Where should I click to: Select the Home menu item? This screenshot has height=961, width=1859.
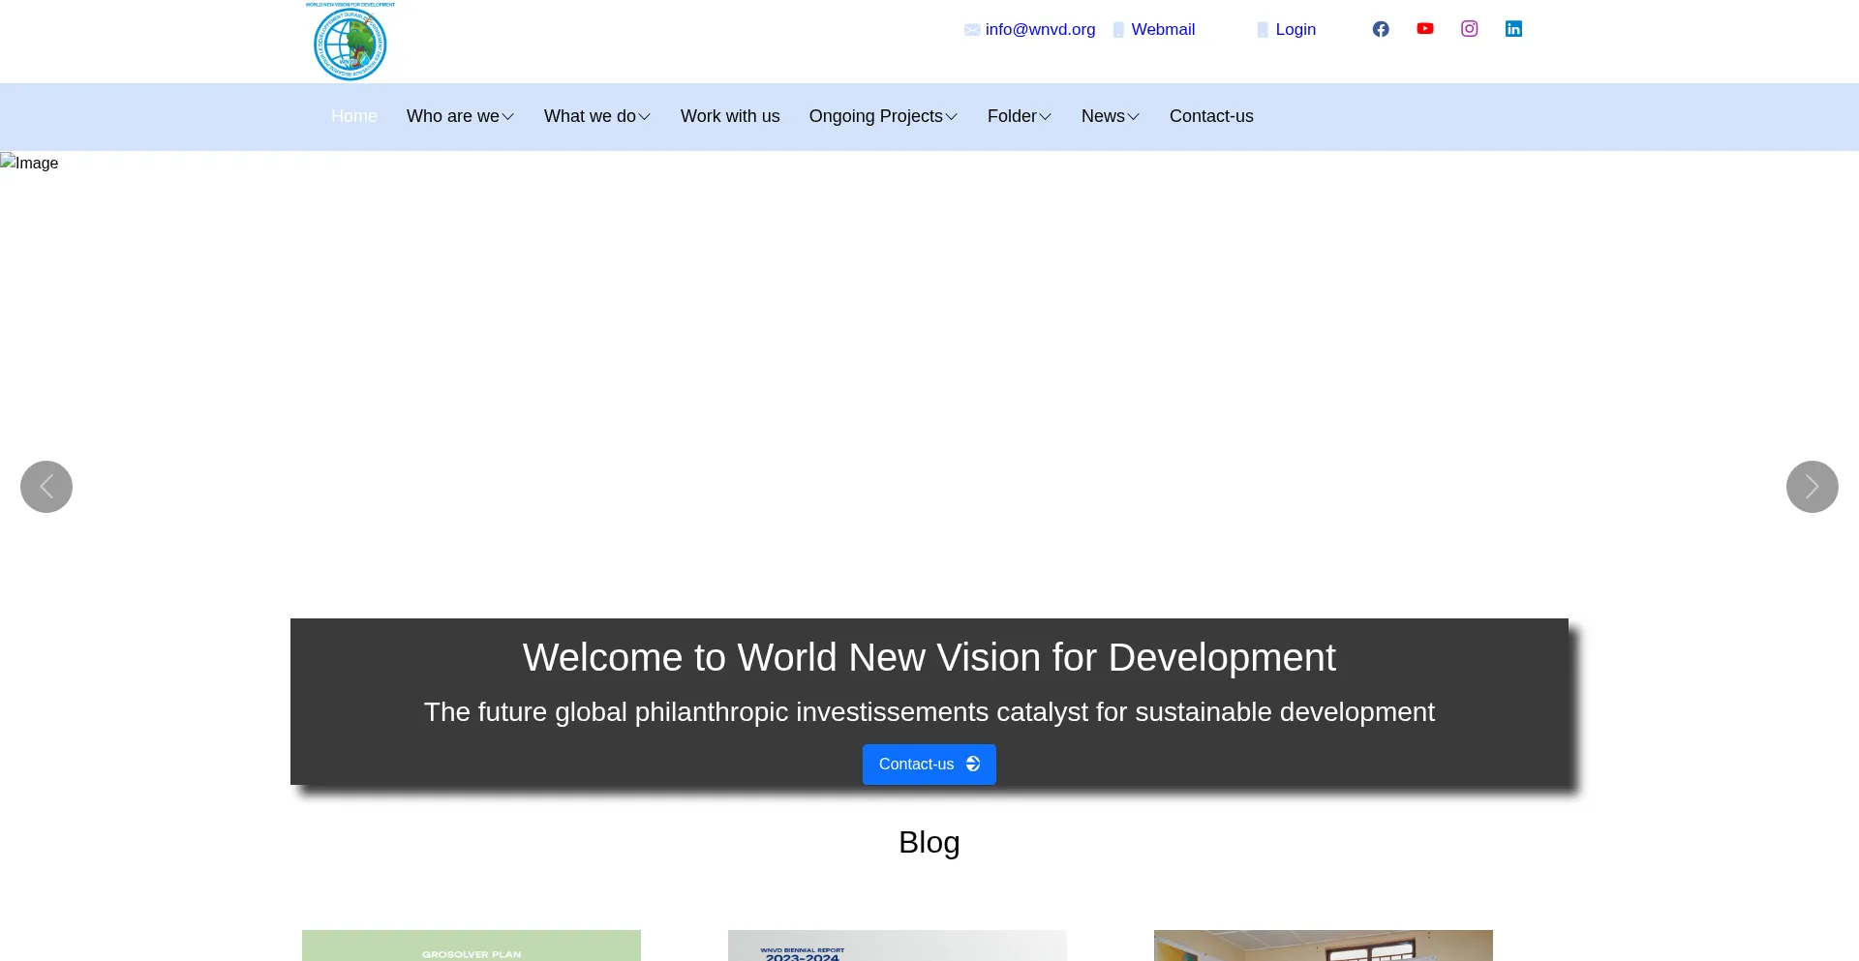(x=354, y=116)
